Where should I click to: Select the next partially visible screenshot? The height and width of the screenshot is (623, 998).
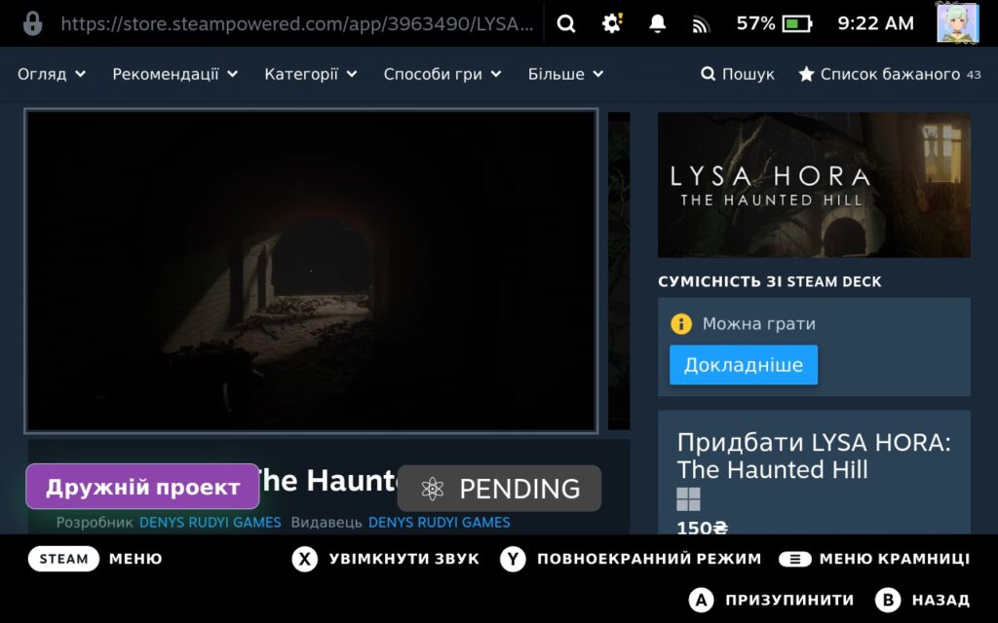[x=619, y=271]
